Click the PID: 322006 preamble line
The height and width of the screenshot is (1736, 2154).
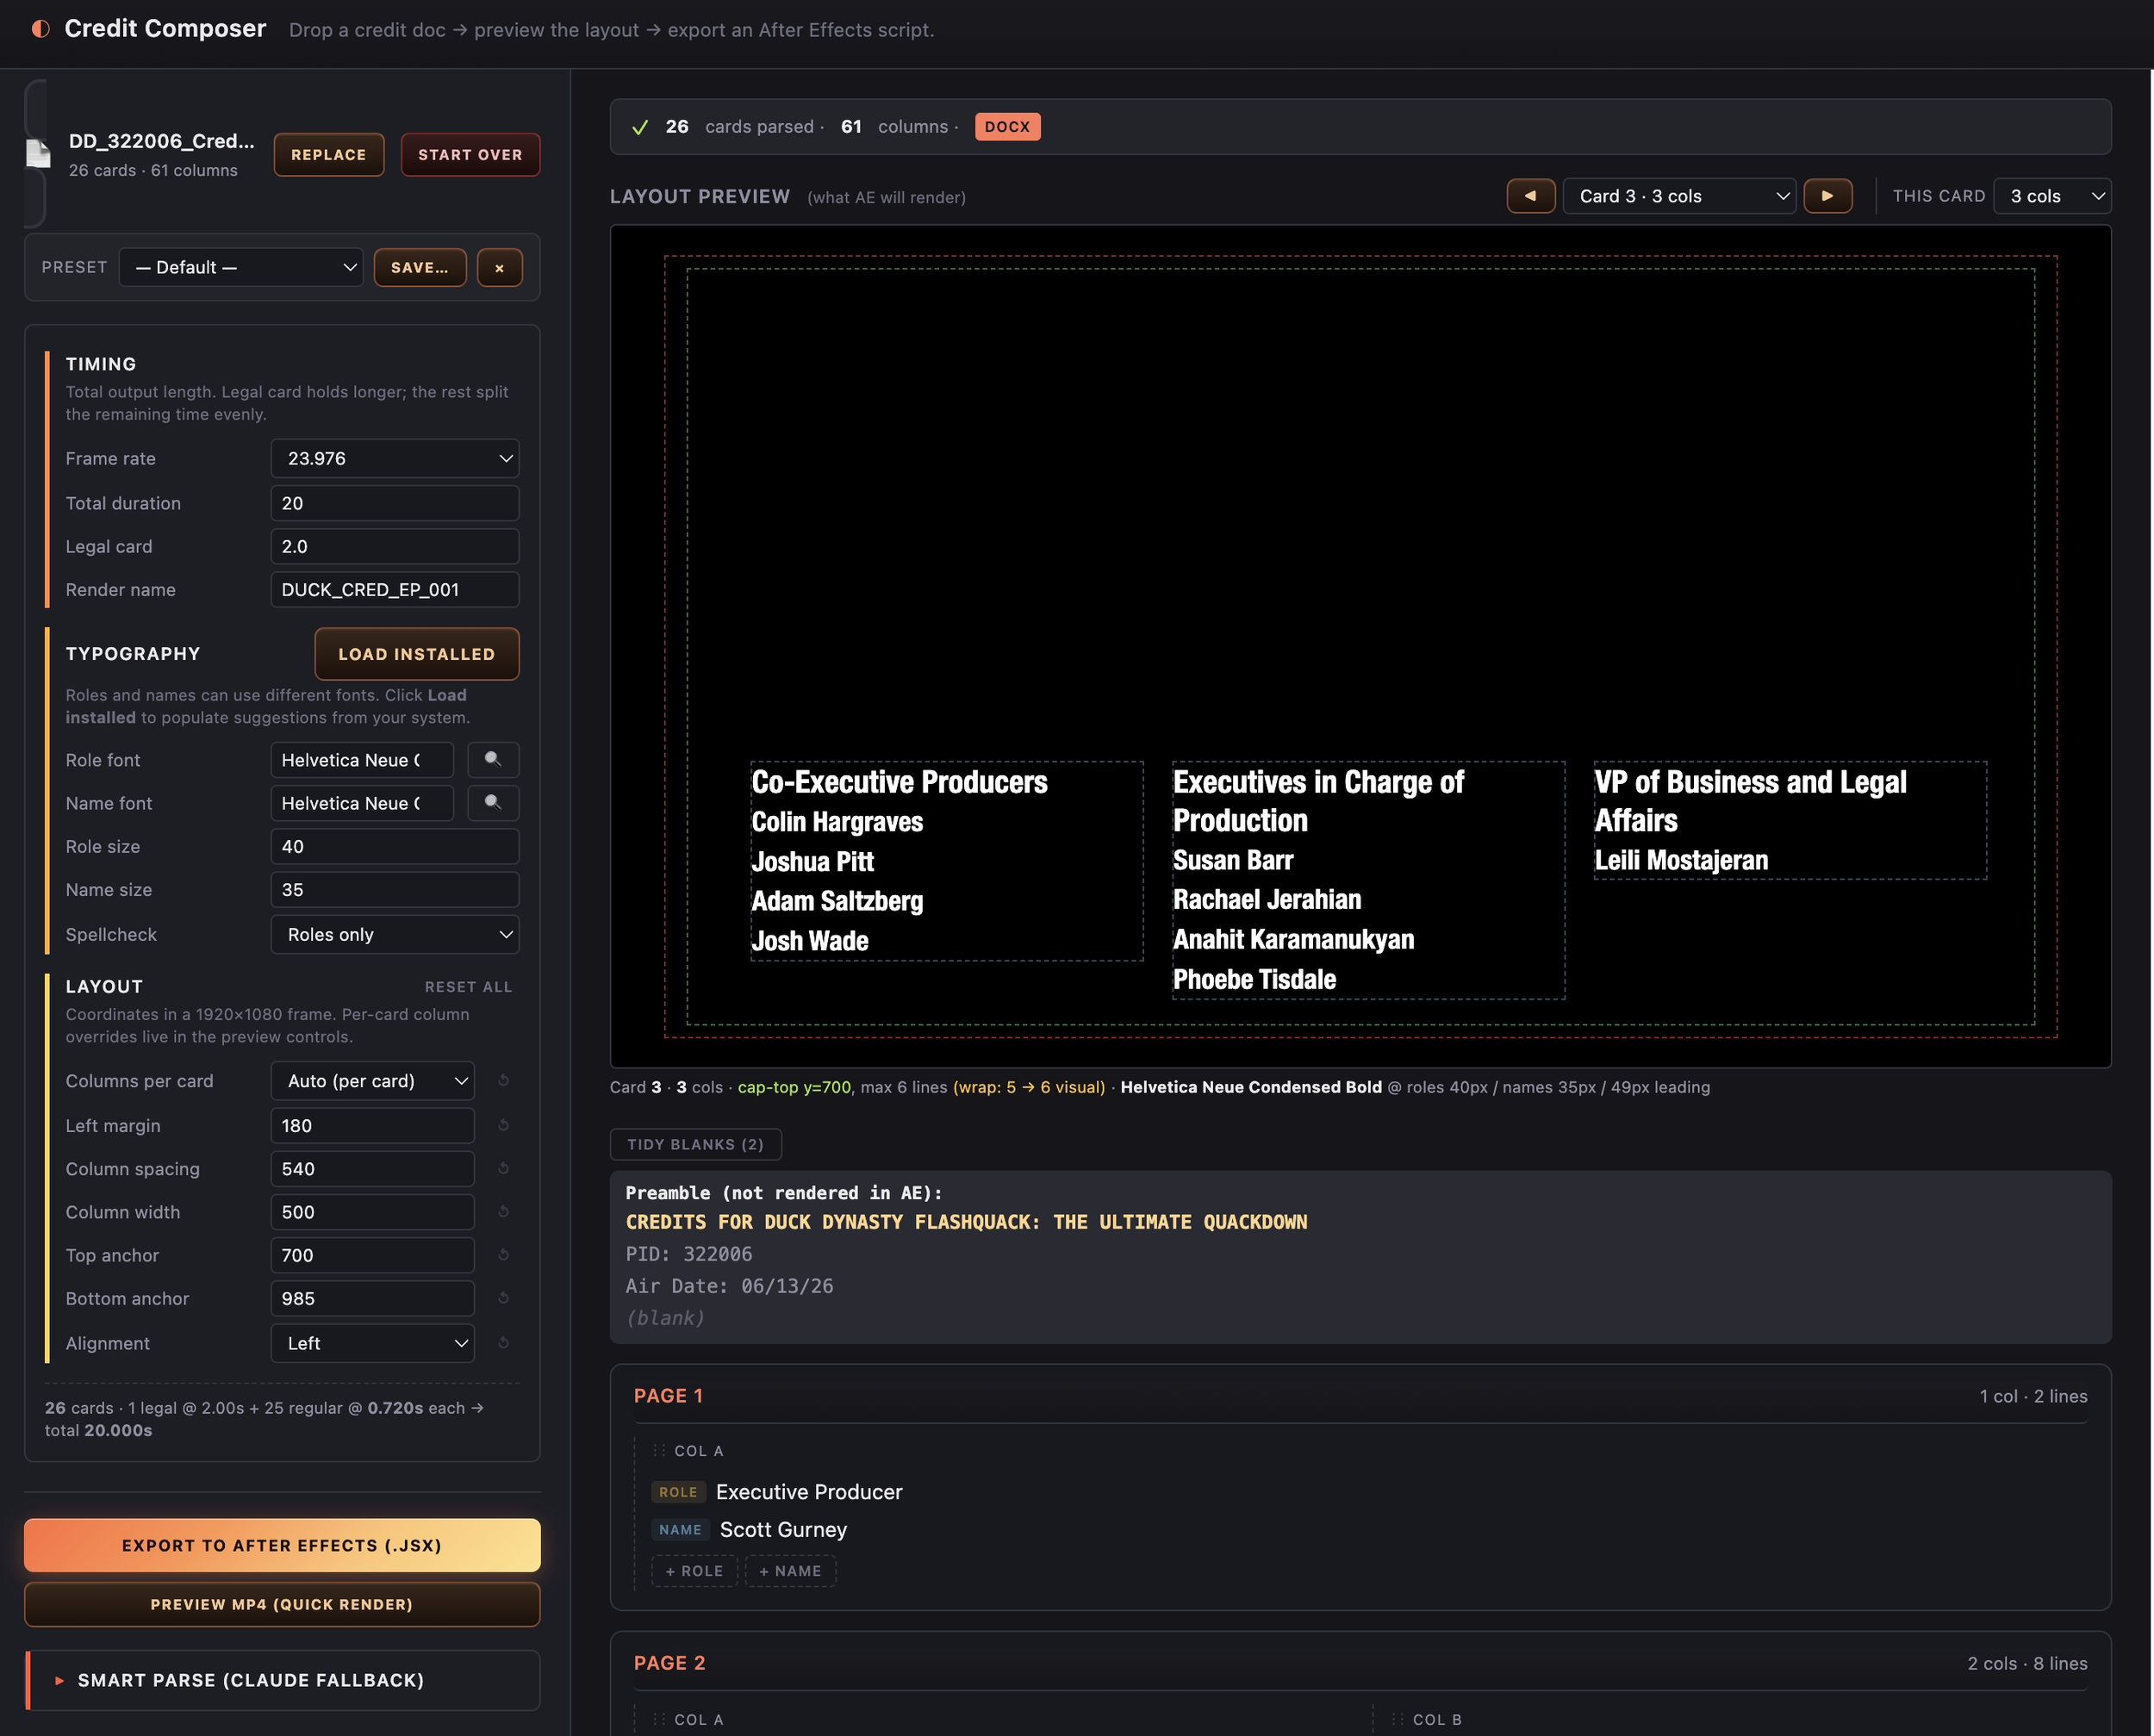pos(689,1254)
